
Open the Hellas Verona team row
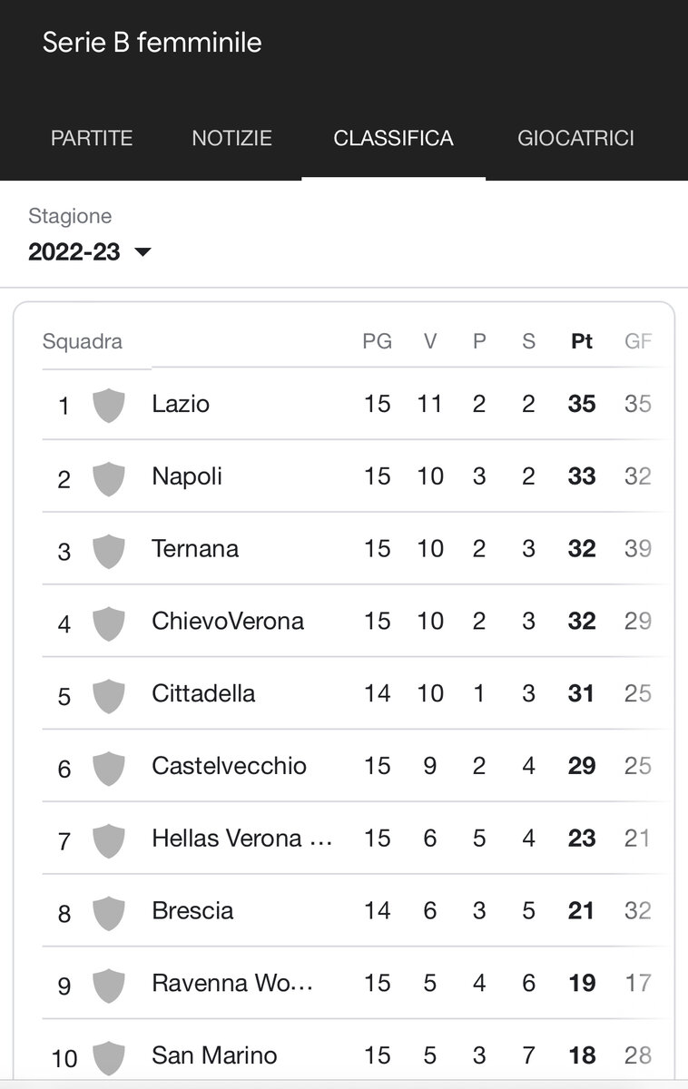[354, 839]
